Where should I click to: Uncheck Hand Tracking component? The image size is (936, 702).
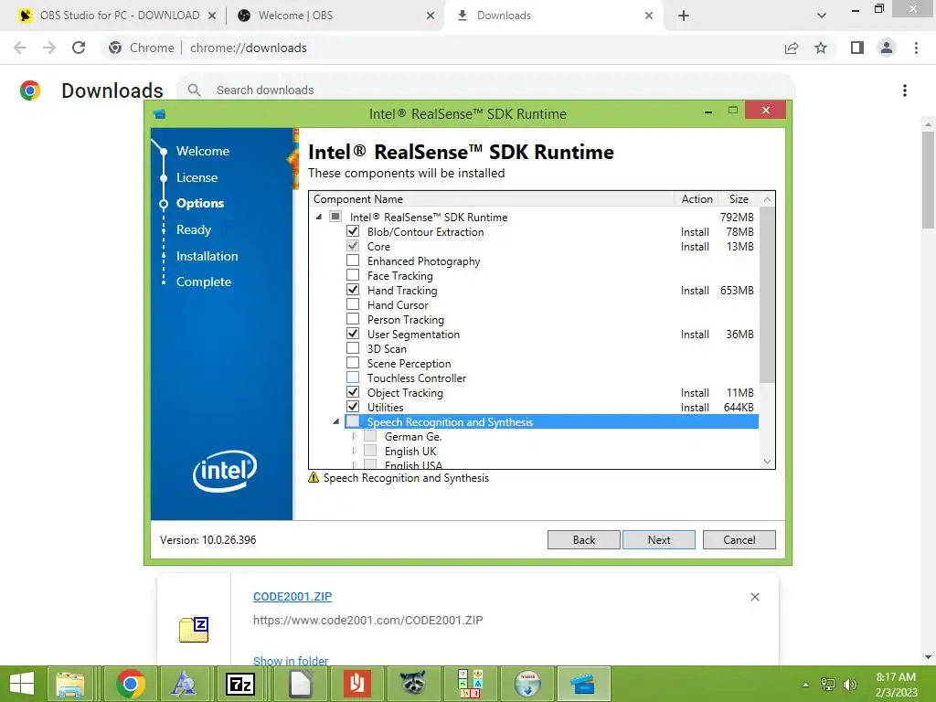(353, 290)
